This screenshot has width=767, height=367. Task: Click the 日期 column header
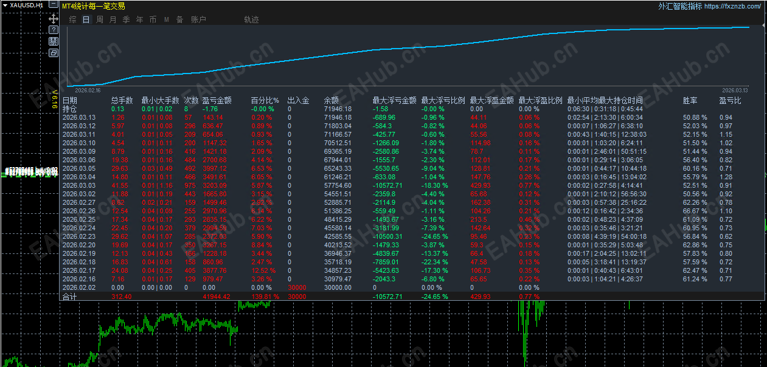(x=70, y=100)
